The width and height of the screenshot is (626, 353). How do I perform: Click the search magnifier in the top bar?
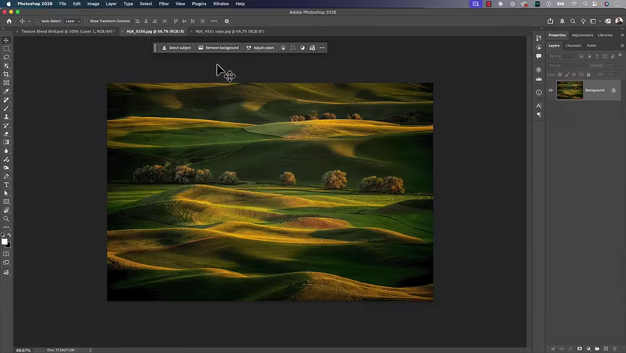(573, 21)
